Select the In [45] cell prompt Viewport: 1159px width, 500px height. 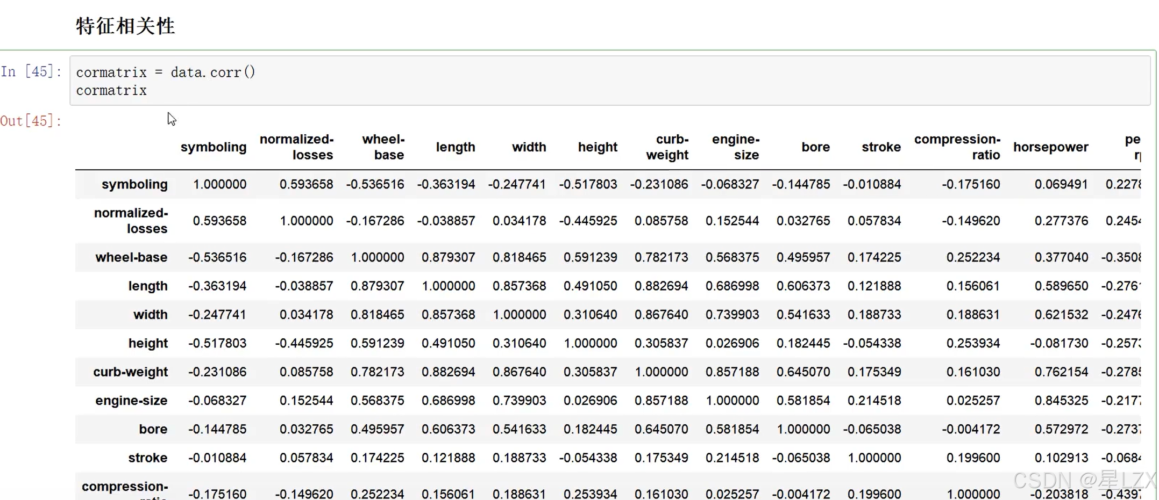[31, 71]
